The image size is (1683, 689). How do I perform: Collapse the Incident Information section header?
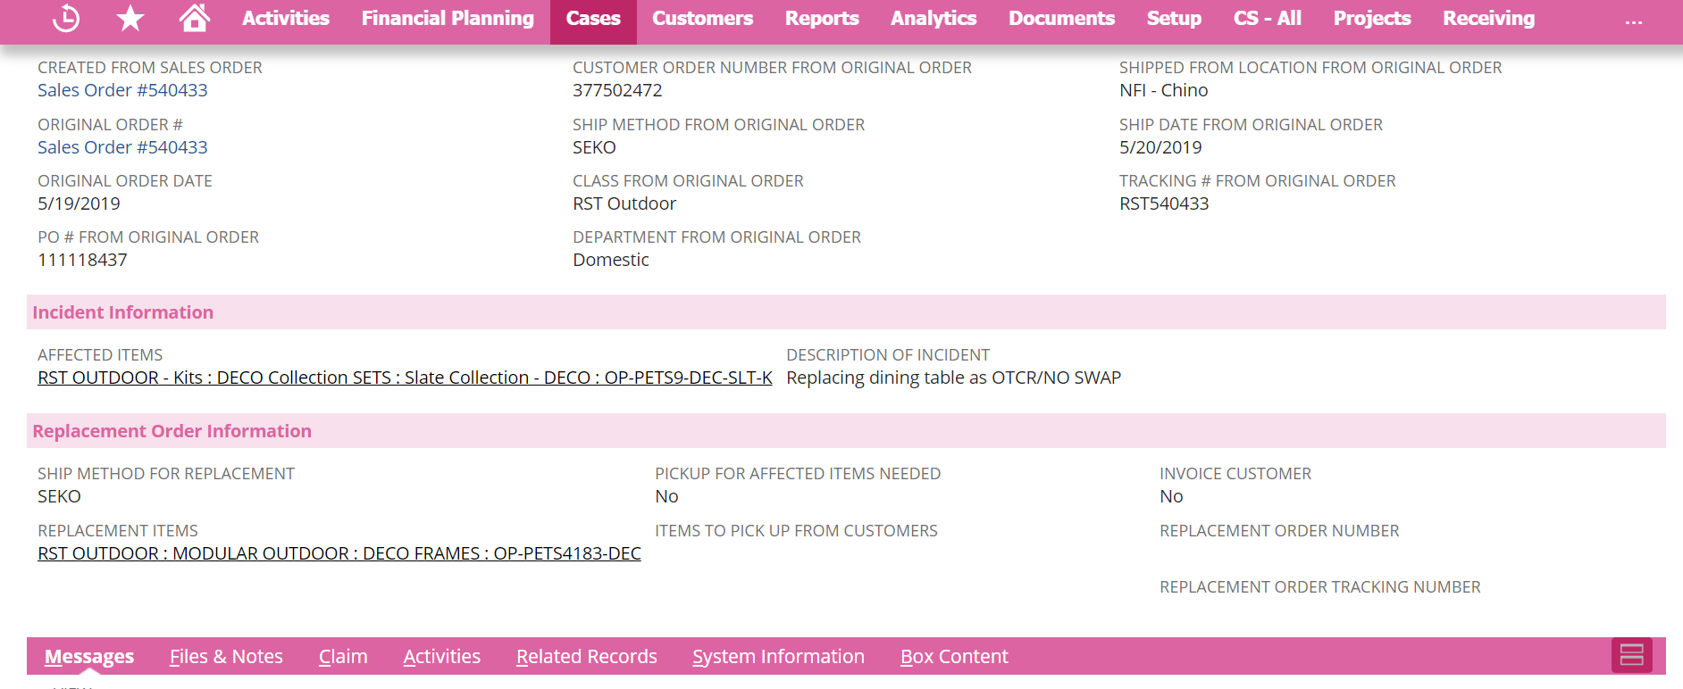[x=846, y=312]
